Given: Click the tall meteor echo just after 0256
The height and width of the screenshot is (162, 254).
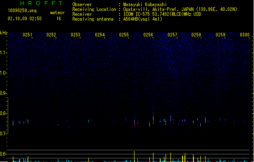Looking at the screenshot, I should 153,115.
